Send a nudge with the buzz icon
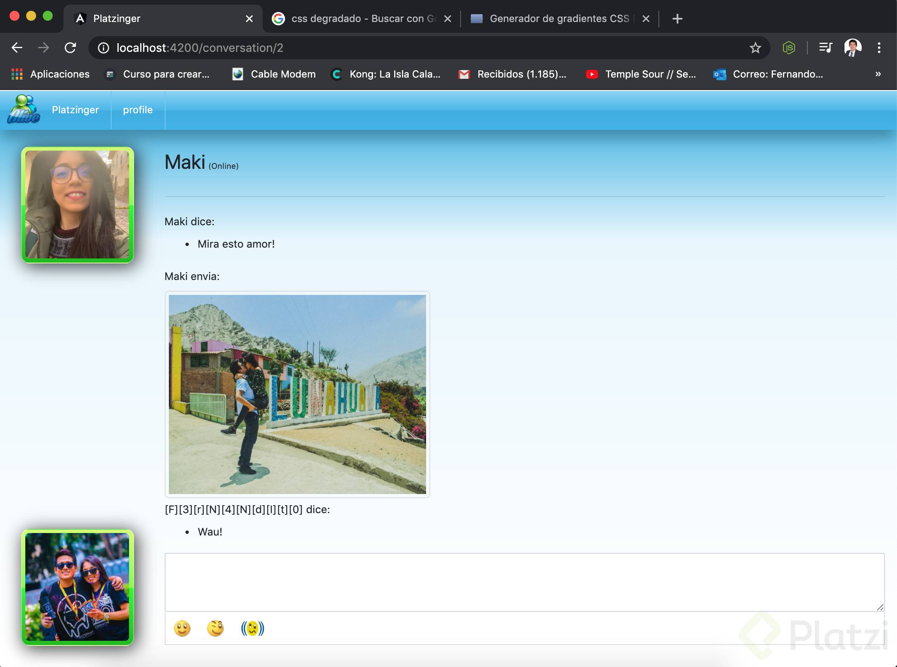Screen dimensions: 897x667 (252, 628)
